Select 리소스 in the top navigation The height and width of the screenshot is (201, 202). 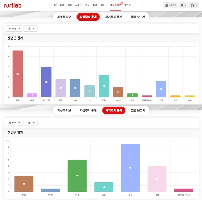pos(104,5)
